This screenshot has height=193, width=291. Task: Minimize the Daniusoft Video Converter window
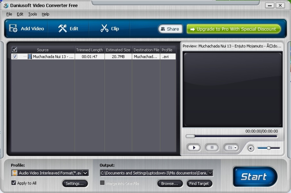[270, 5]
